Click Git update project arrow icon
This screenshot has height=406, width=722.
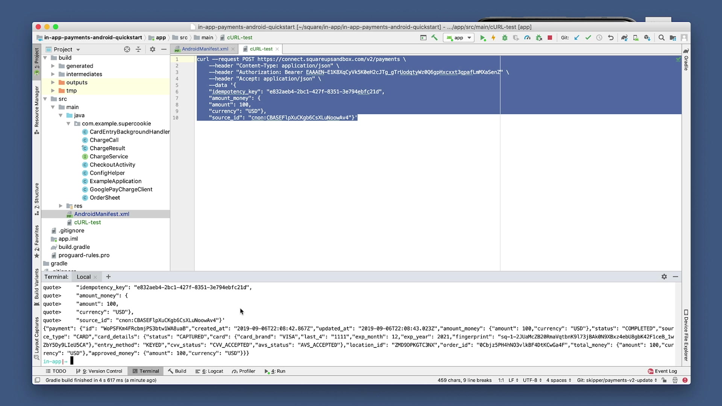(577, 38)
